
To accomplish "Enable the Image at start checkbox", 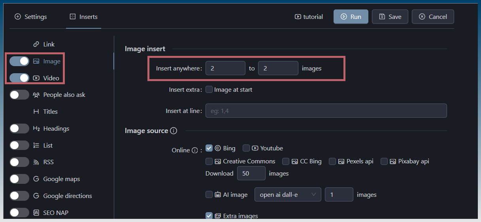I will (209, 90).
